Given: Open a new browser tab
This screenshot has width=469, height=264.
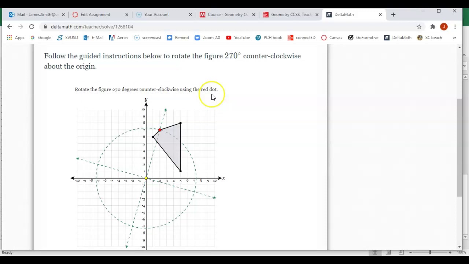Looking at the screenshot, I should [x=393, y=15].
